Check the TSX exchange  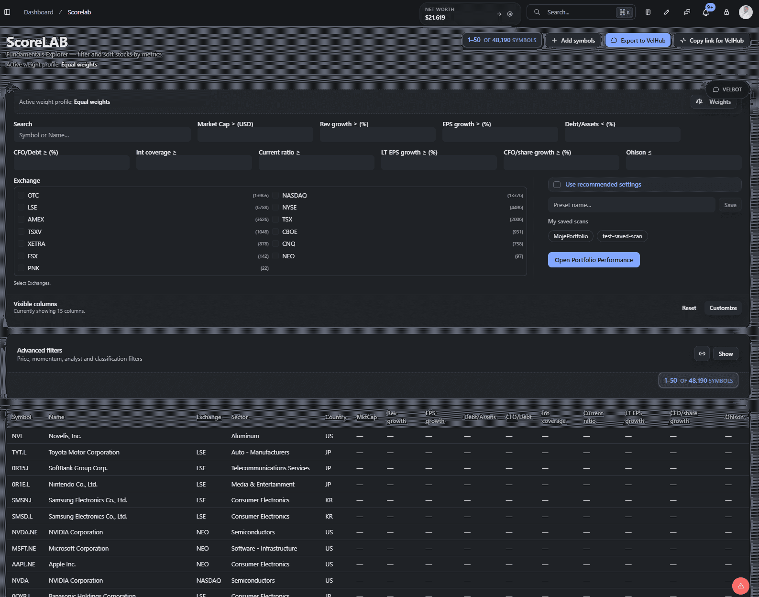coord(276,219)
